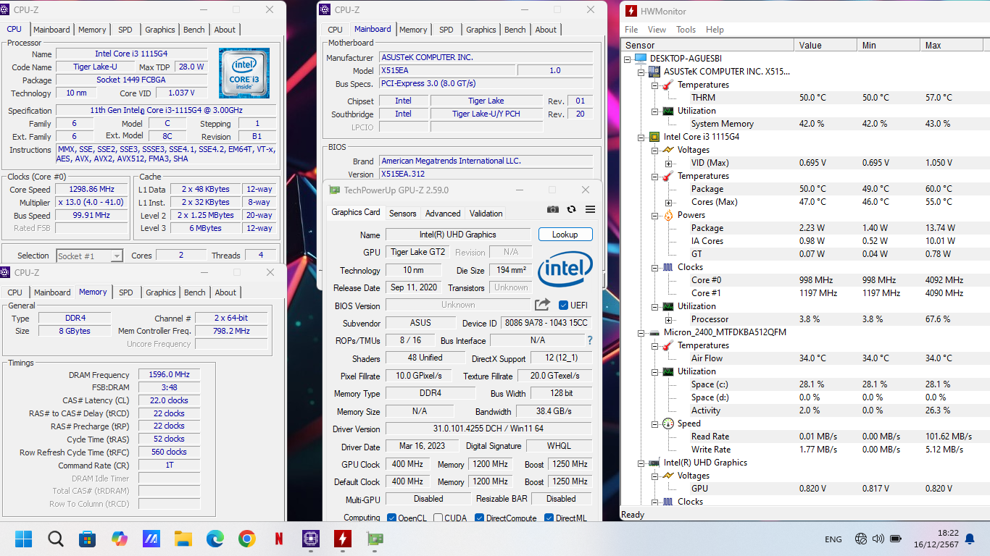
Task: Collapse the Micron_2400_MTFDKBA512QFM node
Action: (641, 332)
